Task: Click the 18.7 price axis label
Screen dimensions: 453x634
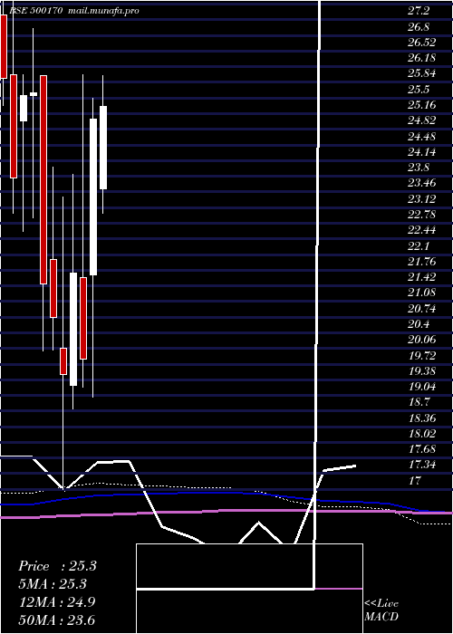Action: pyautogui.click(x=419, y=402)
